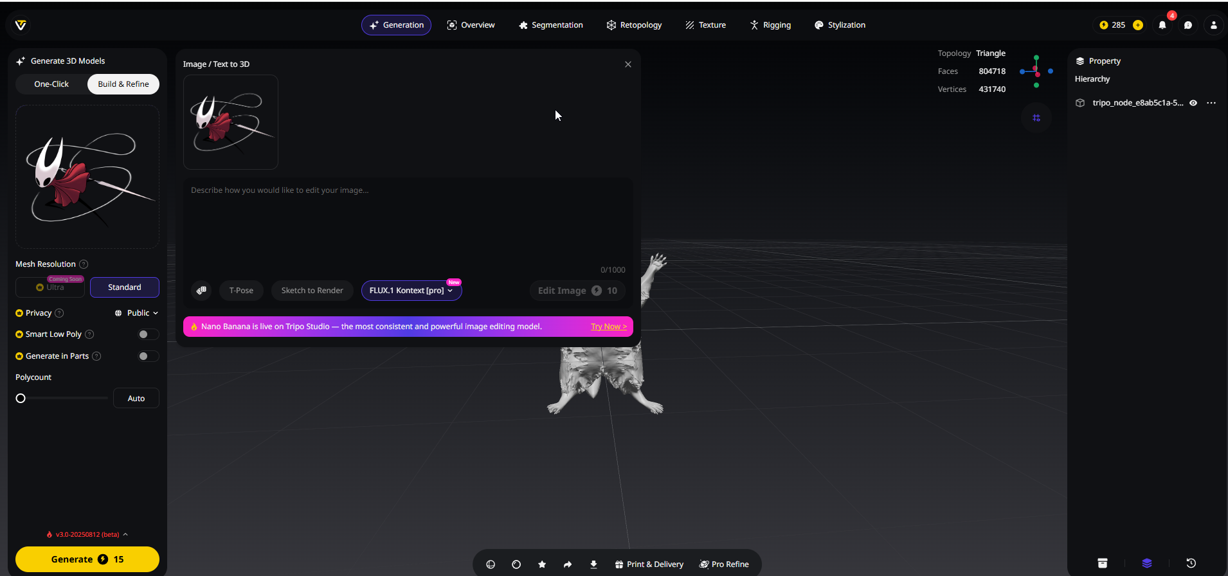Enable the Smart Low Poly switch
This screenshot has height=576, width=1228.
coord(148,334)
